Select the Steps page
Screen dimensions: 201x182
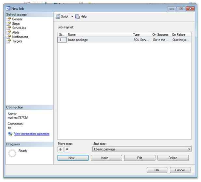coord(16,24)
